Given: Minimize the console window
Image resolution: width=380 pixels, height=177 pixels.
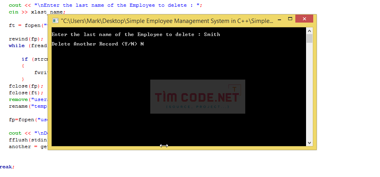Looking at the screenshot, I should [x=279, y=19].
